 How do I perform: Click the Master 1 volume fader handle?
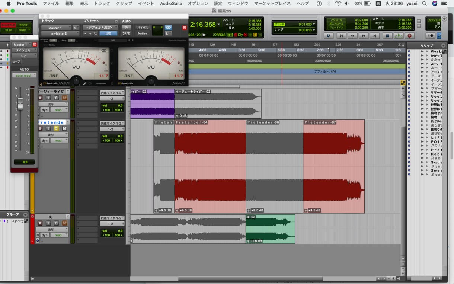click(20, 104)
